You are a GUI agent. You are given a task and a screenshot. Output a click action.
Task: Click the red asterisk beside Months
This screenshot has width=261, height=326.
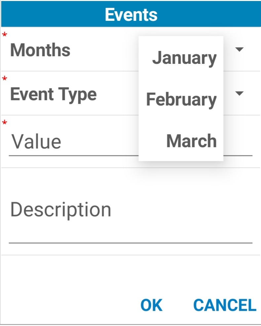coord(5,35)
